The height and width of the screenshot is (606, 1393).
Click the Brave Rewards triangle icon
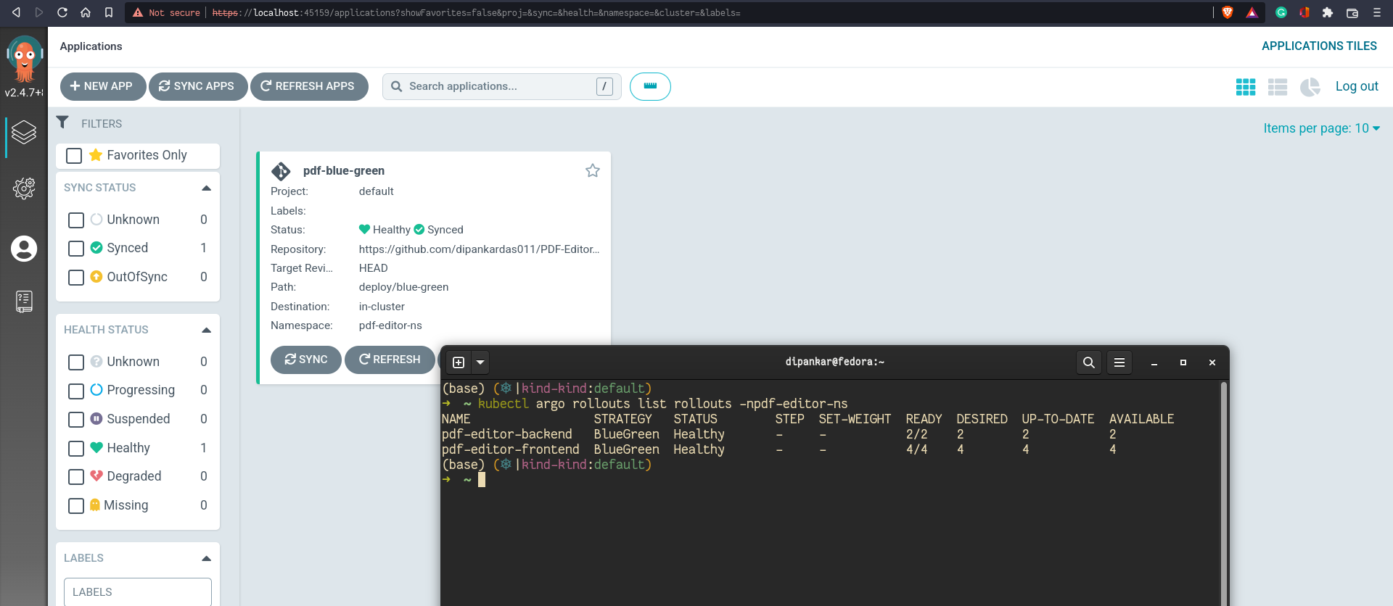tap(1252, 12)
